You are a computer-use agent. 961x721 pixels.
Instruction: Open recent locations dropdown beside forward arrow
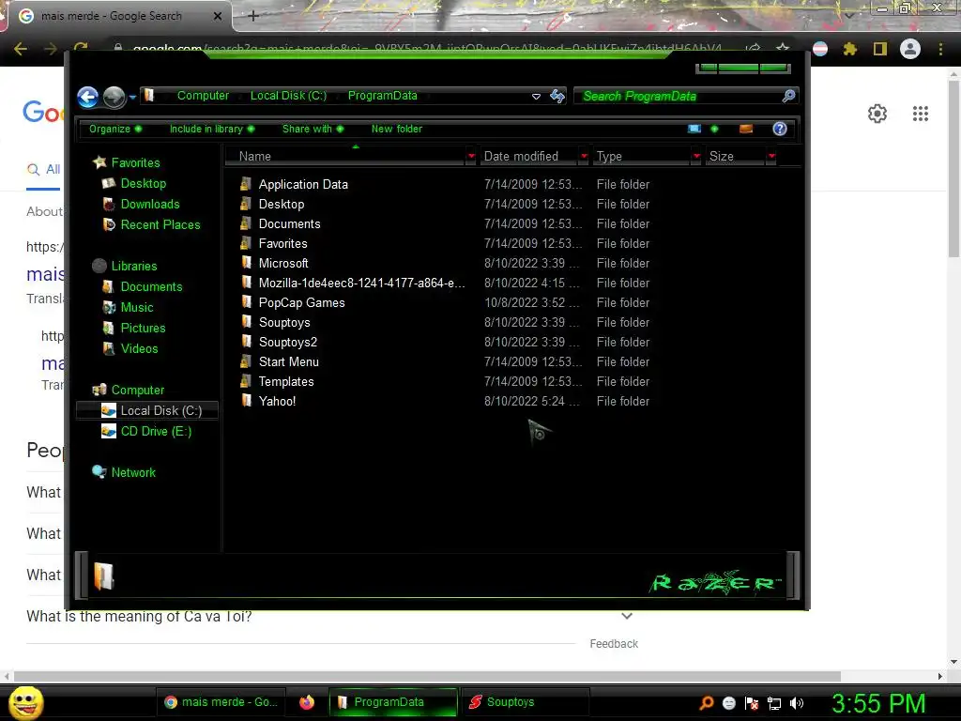click(132, 97)
